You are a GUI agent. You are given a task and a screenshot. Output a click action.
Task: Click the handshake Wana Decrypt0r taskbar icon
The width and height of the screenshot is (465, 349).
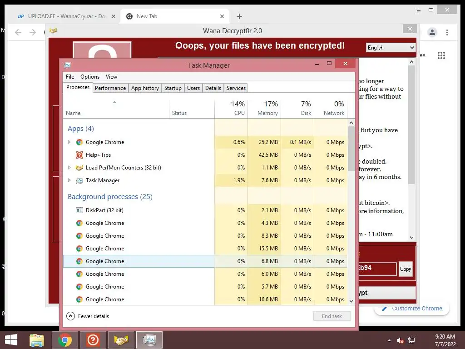(x=121, y=340)
